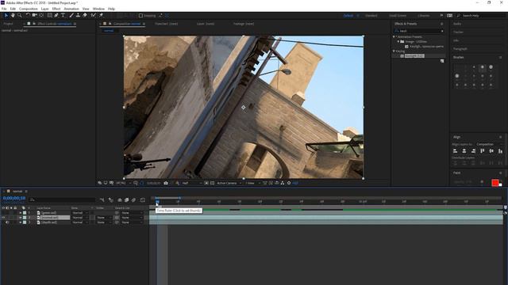Click the red paint foreground color swatch
Screen dimensions: 508x285
click(495, 183)
